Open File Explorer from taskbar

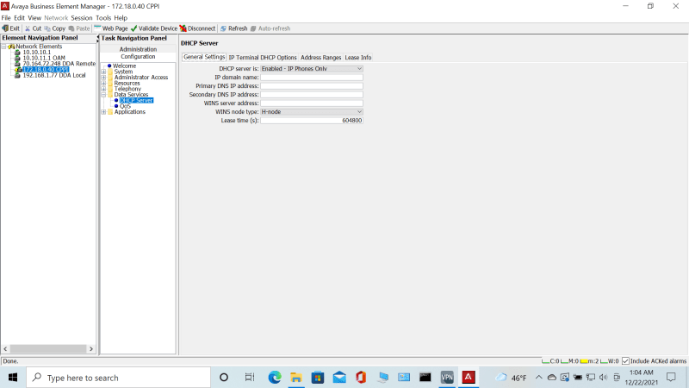[x=296, y=378]
